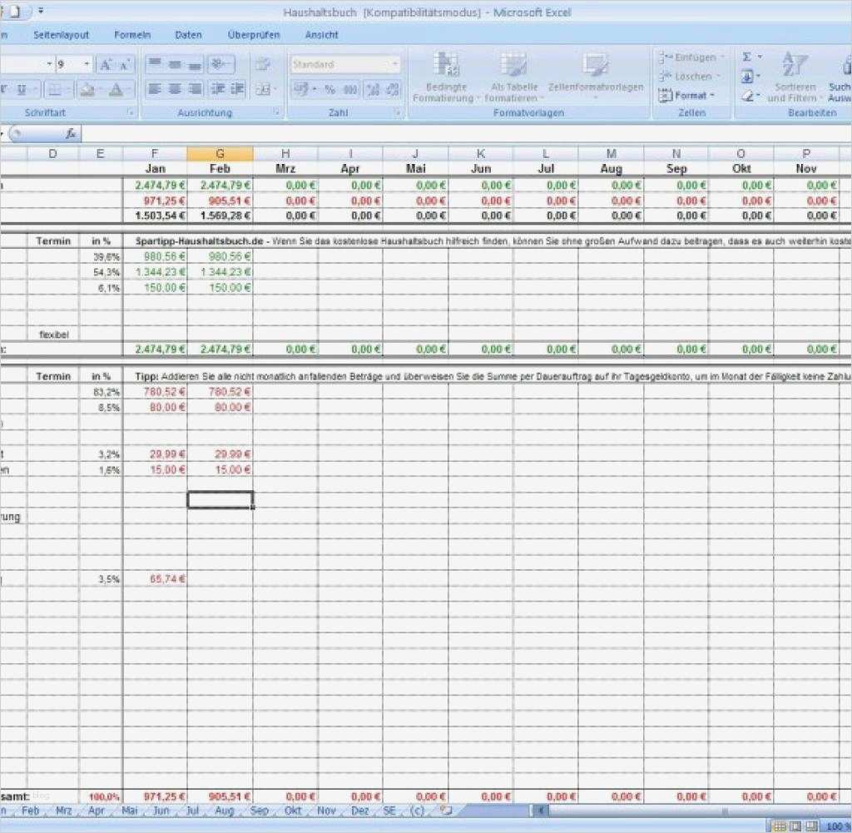
Task: Open the Schriftart dialog launcher
Action: 131,112
